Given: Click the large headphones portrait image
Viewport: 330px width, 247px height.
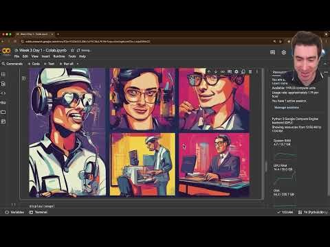Looking at the screenshot, I should [x=67, y=132].
